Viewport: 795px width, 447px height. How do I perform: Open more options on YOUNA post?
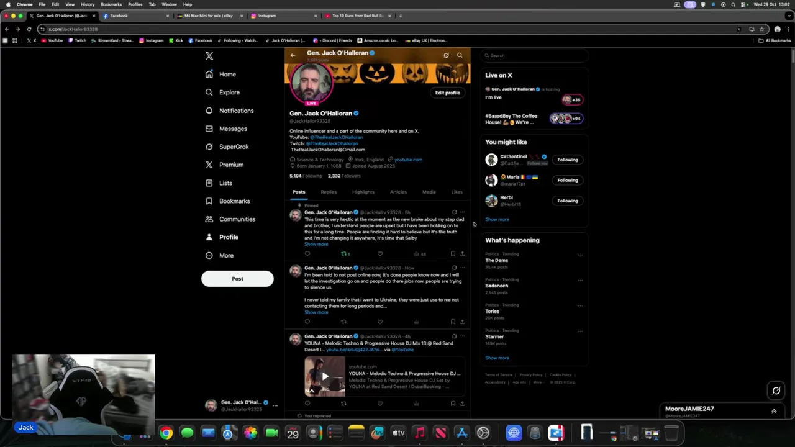(x=463, y=336)
